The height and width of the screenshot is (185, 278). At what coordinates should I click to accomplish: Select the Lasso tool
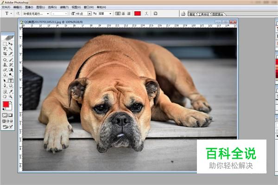[x=5, y=48]
